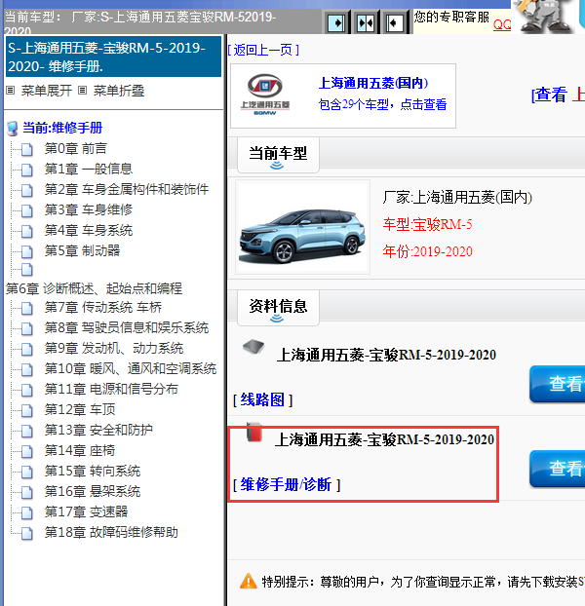Open 第14章 座椅
Screen dimensions: 585x606
[80, 451]
